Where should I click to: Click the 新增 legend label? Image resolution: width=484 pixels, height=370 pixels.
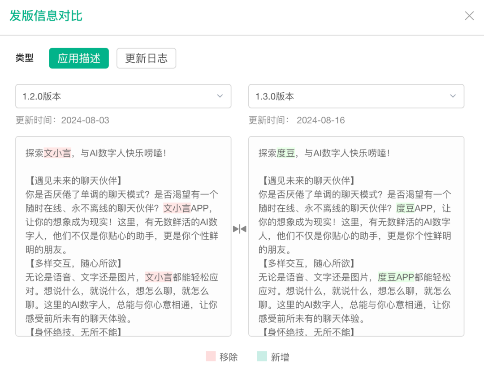[x=280, y=357]
